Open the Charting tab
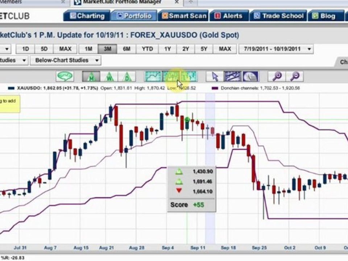Screen dimensions: 348x261 [87, 16]
